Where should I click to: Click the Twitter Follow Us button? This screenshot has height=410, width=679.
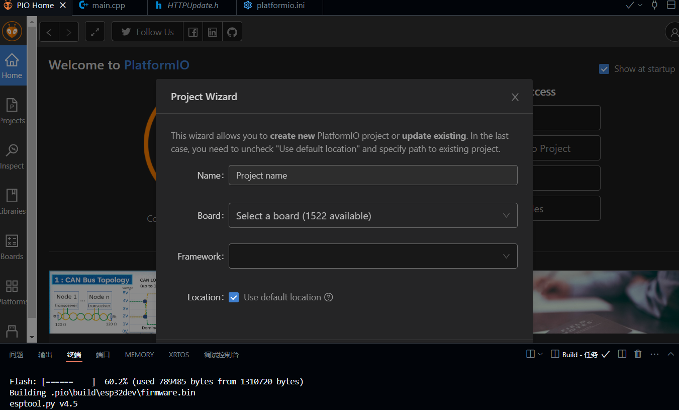coord(147,32)
